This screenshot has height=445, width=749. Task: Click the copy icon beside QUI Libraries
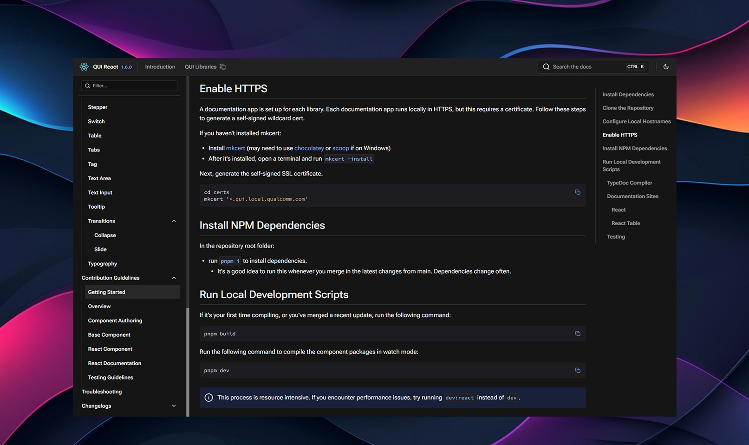[x=223, y=67]
